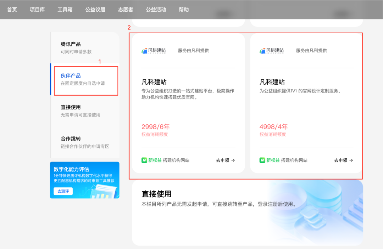Viewport: 383px width, 249px height.
Task: Click the 凡科建站 title in the 4998/4年 card
Action: (x=272, y=82)
